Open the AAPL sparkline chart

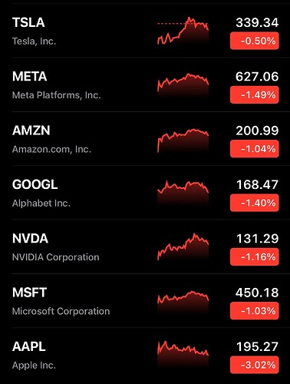tap(183, 355)
